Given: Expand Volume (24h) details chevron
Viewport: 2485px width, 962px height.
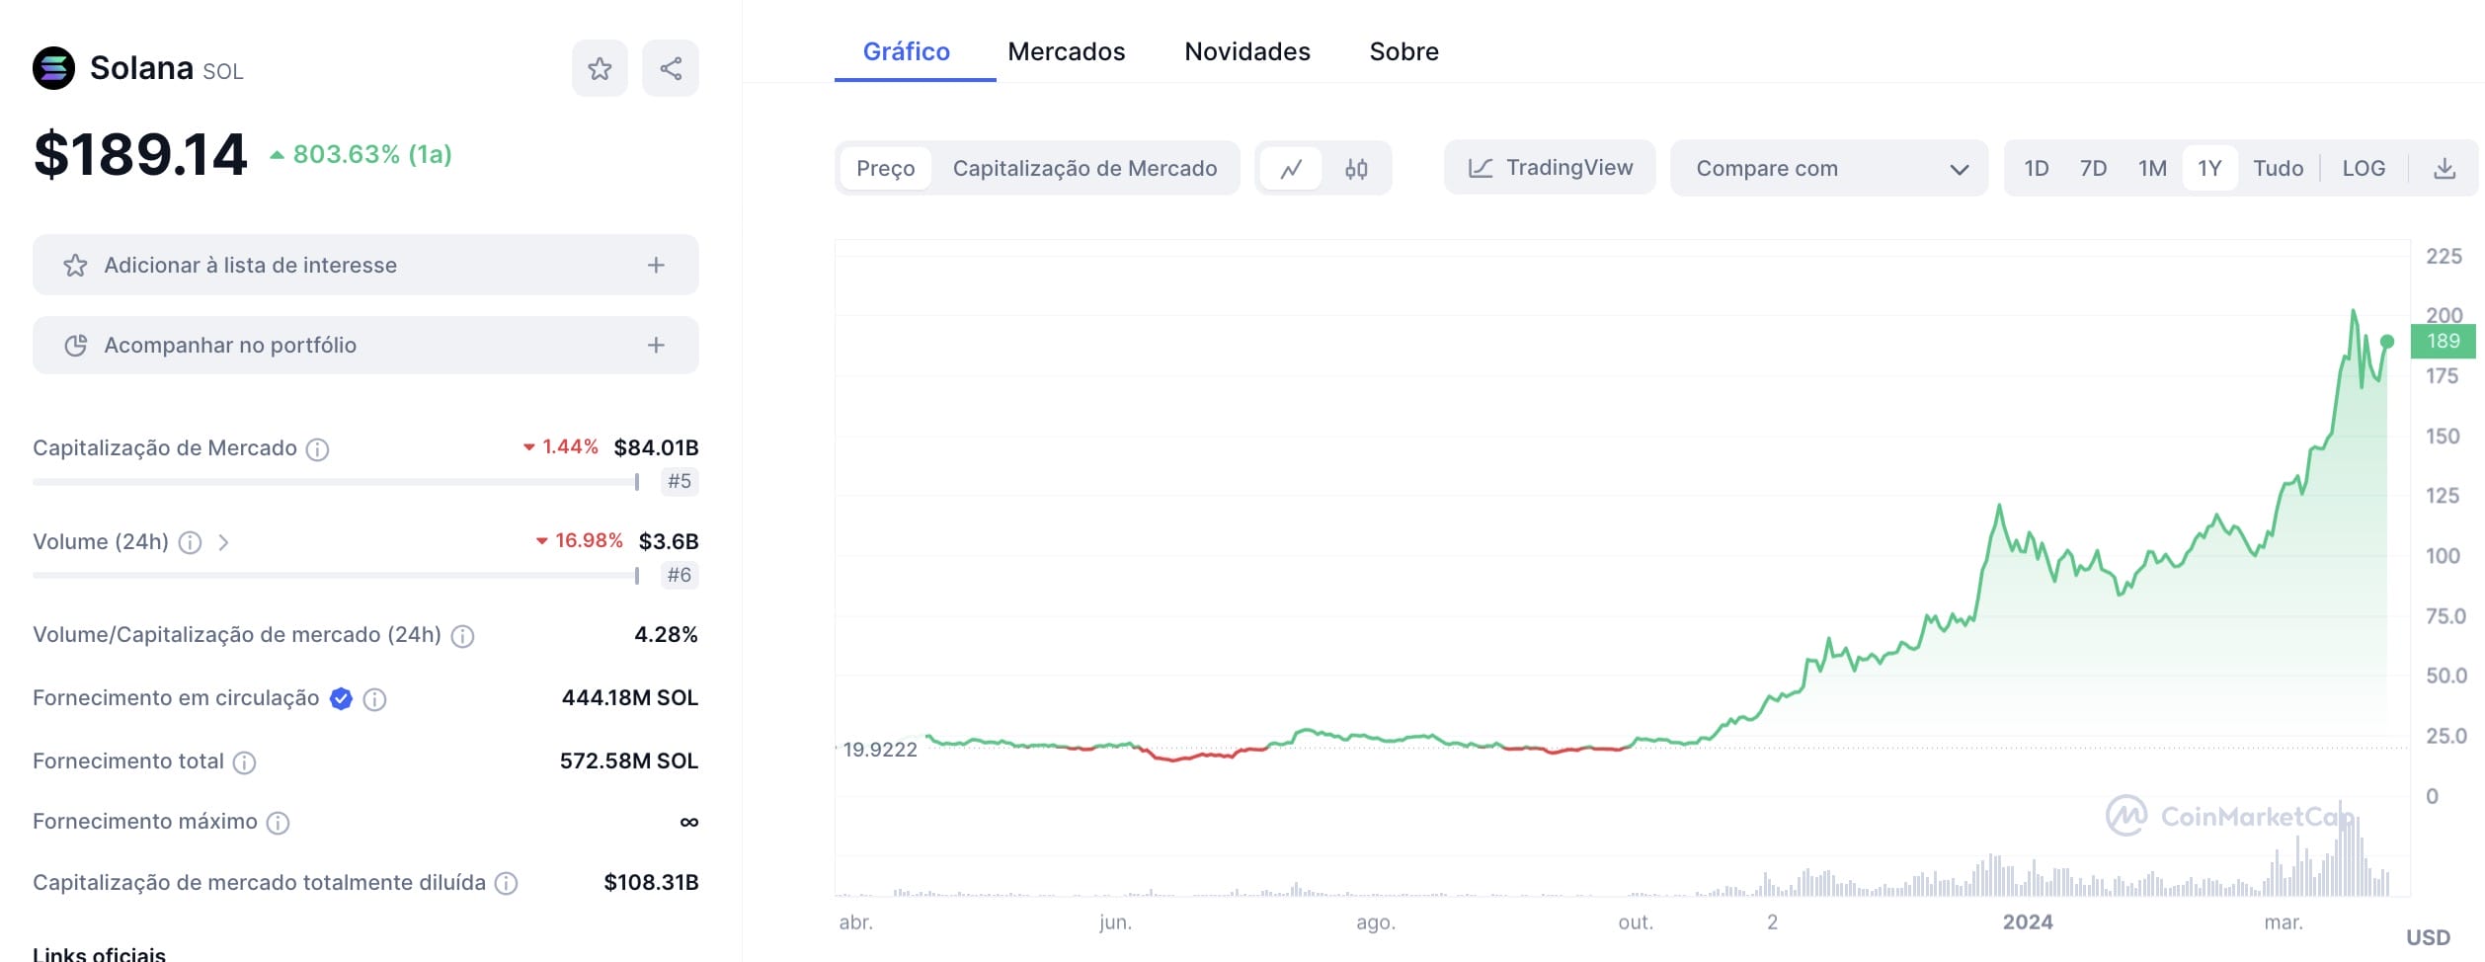Looking at the screenshot, I should coord(223,542).
